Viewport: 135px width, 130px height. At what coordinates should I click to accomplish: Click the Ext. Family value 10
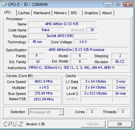pos(37,62)
